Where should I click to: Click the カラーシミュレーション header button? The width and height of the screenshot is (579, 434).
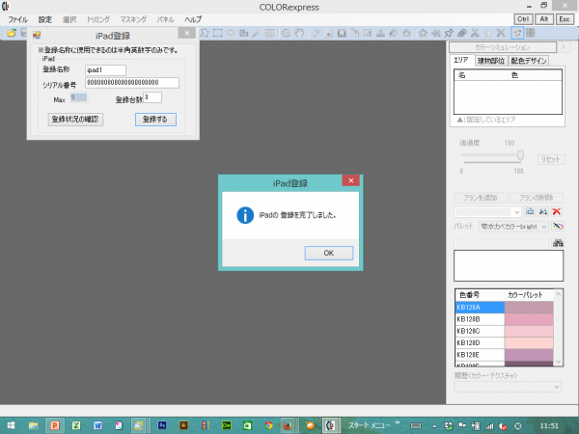pyautogui.click(x=503, y=47)
